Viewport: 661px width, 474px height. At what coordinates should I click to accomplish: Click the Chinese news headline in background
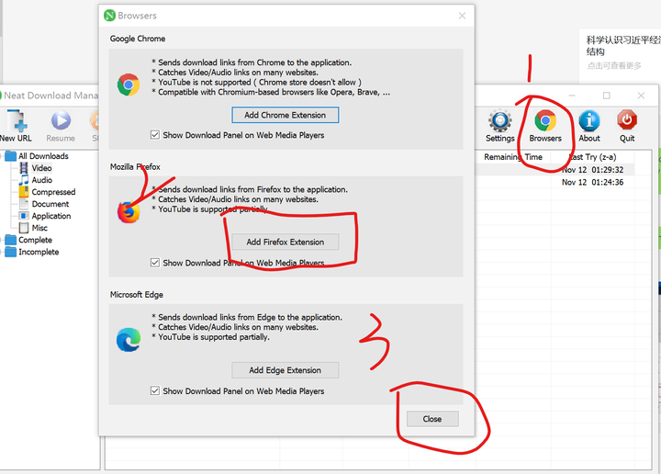[x=623, y=46]
